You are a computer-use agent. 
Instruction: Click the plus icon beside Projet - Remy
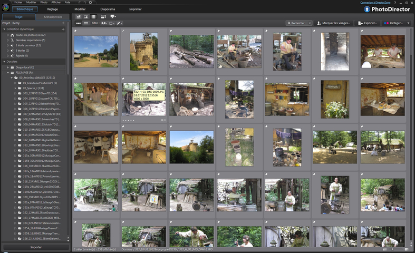pyautogui.click(x=63, y=23)
